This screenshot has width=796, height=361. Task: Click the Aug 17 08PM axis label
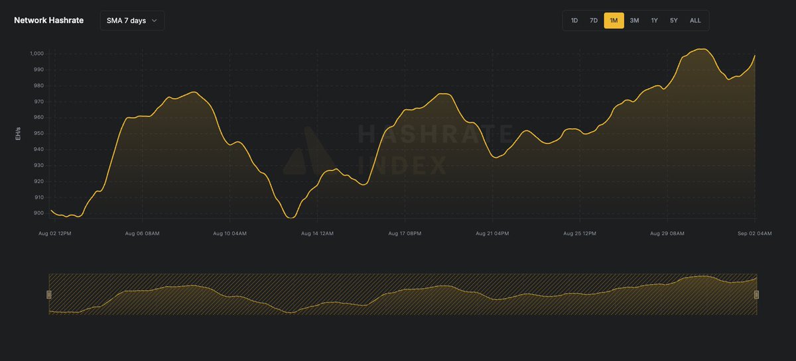(405, 233)
